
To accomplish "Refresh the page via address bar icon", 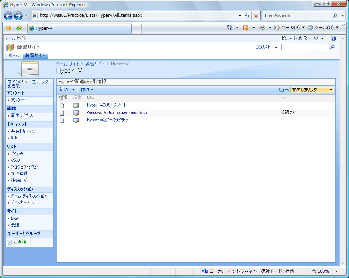I will click(247, 16).
